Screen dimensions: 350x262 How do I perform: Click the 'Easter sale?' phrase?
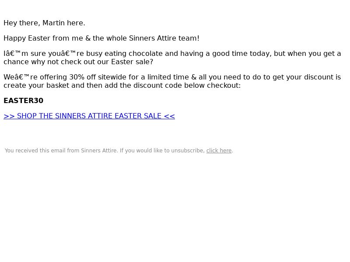(x=132, y=62)
